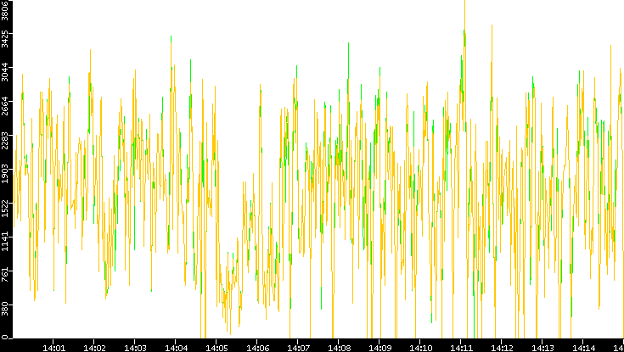Select the 380 vertical axis value

(5, 308)
